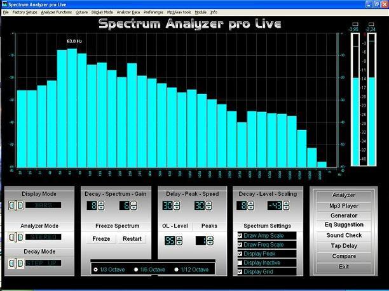Open the Mp3/wav tools menu
389x291 pixels.
[179, 12]
